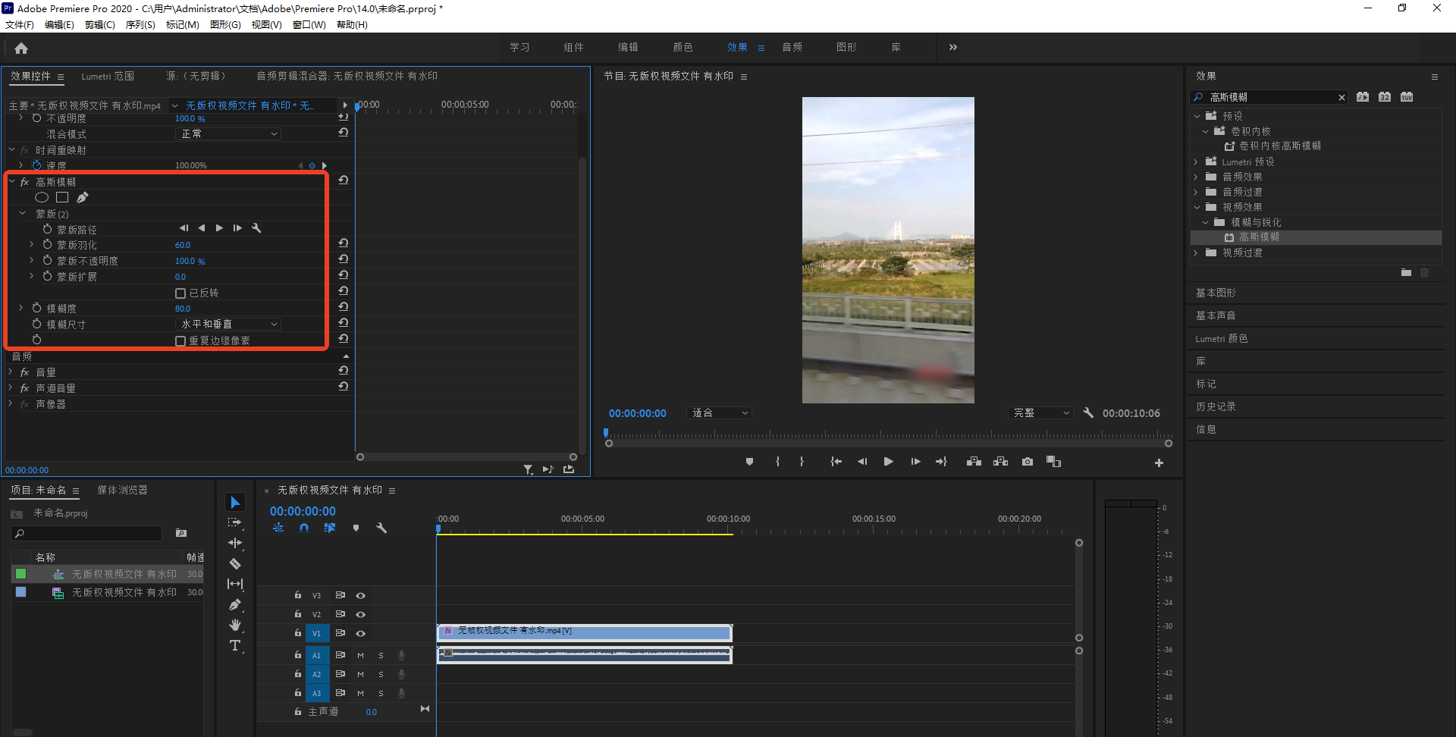Open the 窗口(W) menu
Viewport: 1456px width, 737px height.
309,24
